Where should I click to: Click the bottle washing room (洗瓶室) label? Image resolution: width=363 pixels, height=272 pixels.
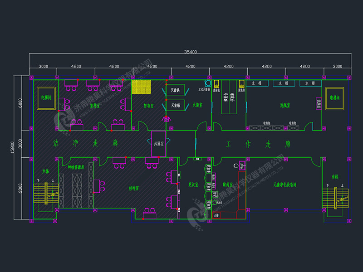[x=285, y=105]
